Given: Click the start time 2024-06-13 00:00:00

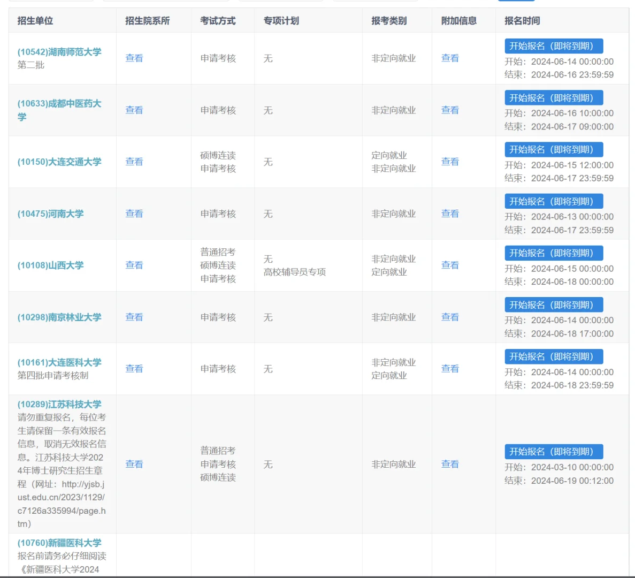Looking at the screenshot, I should pos(572,217).
